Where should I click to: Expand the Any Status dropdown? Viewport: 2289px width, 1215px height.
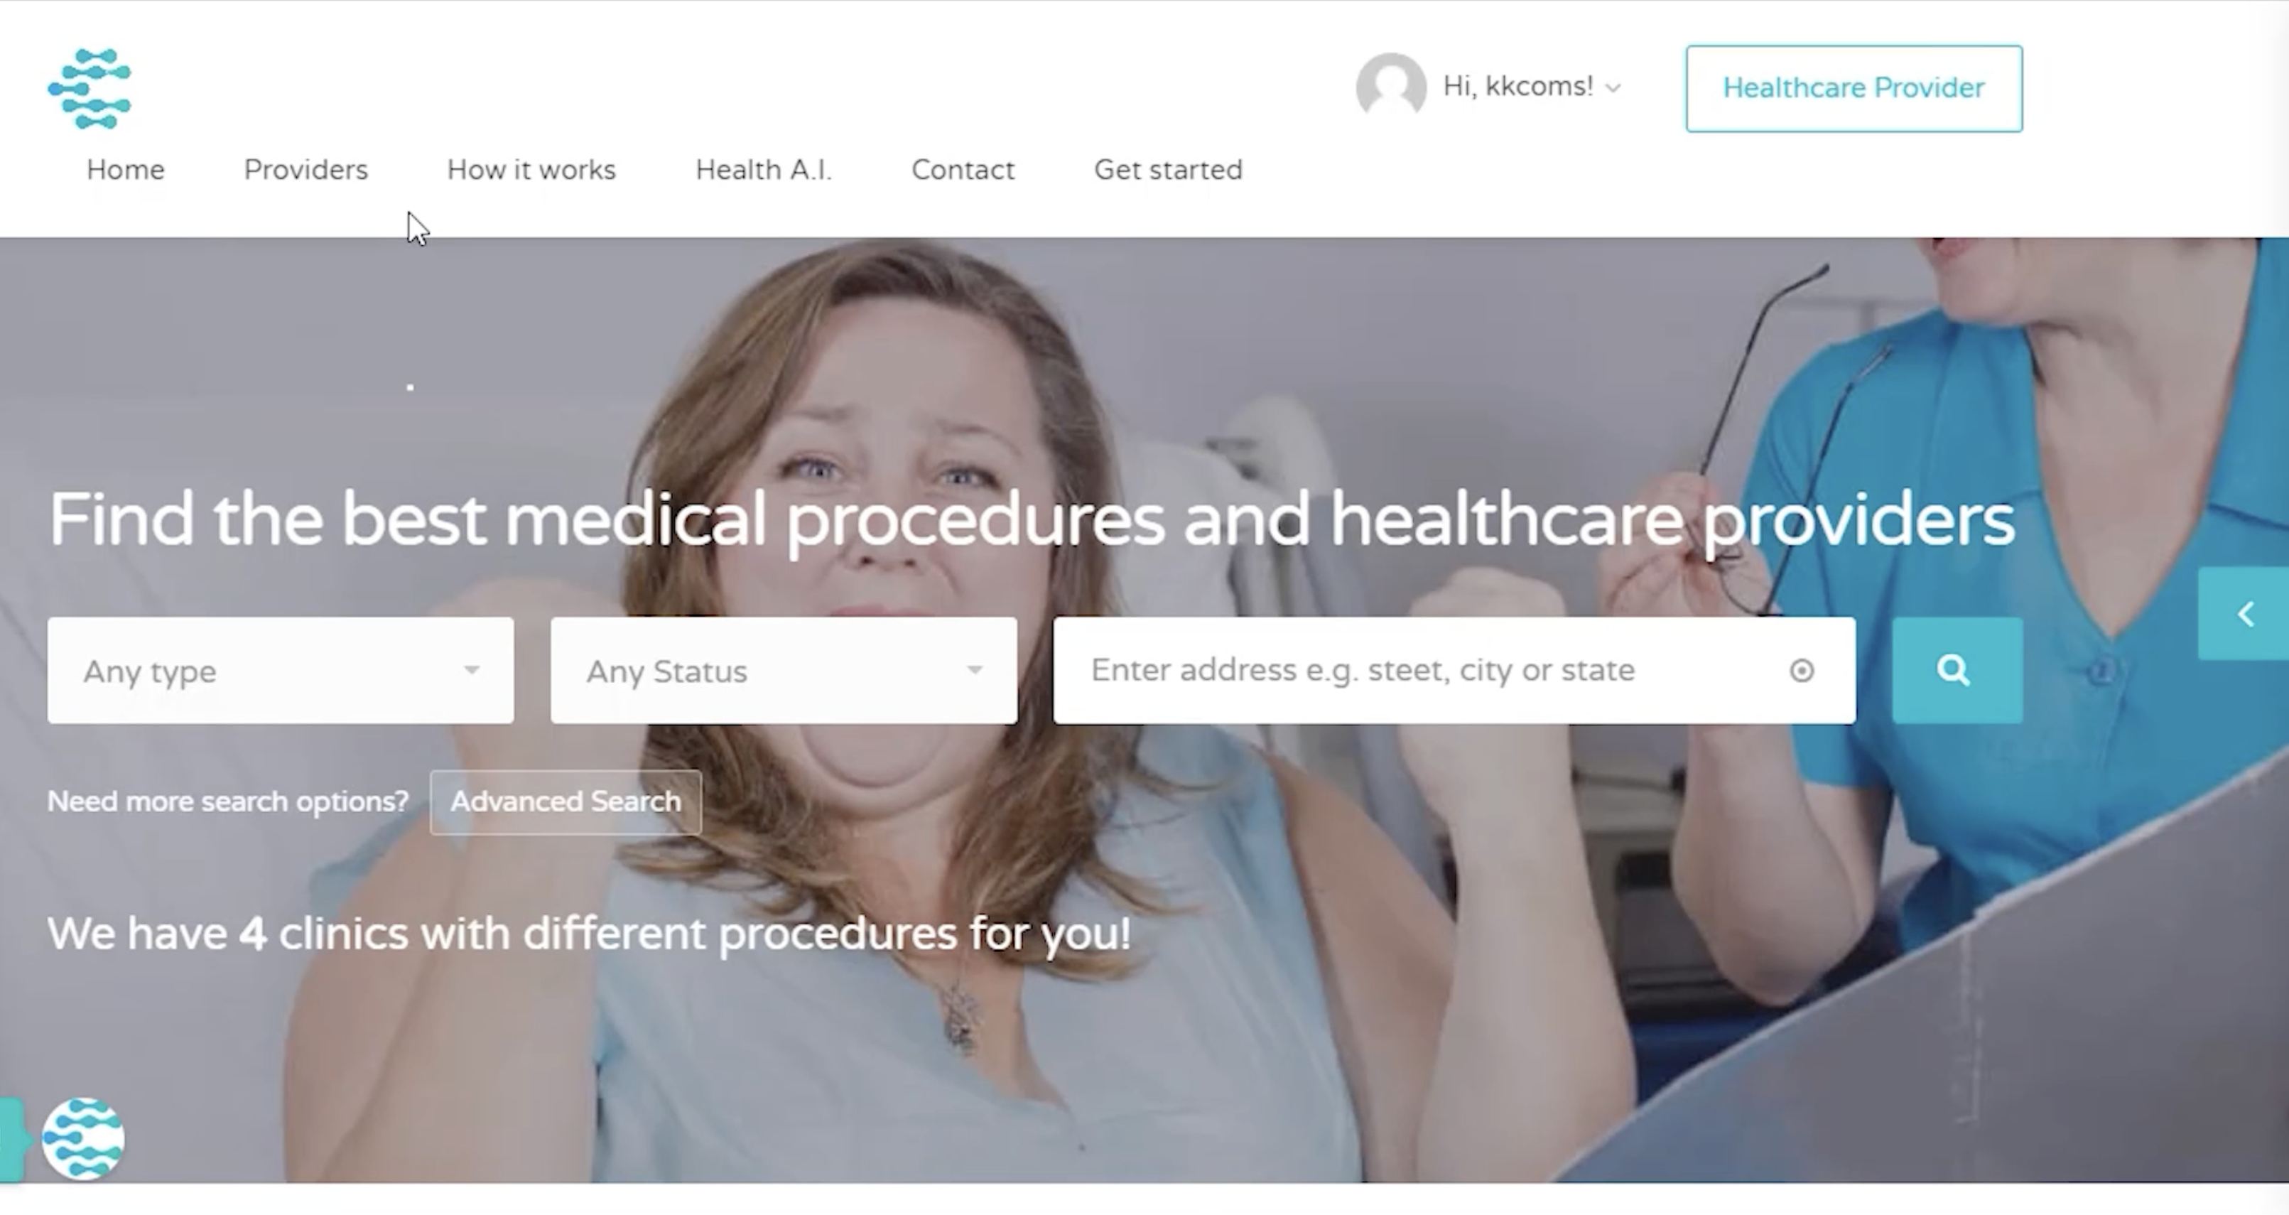tap(784, 670)
